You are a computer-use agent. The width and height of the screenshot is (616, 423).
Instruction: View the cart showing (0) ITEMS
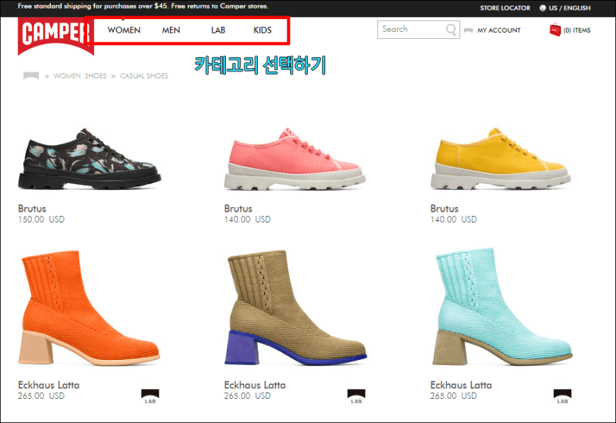click(577, 30)
